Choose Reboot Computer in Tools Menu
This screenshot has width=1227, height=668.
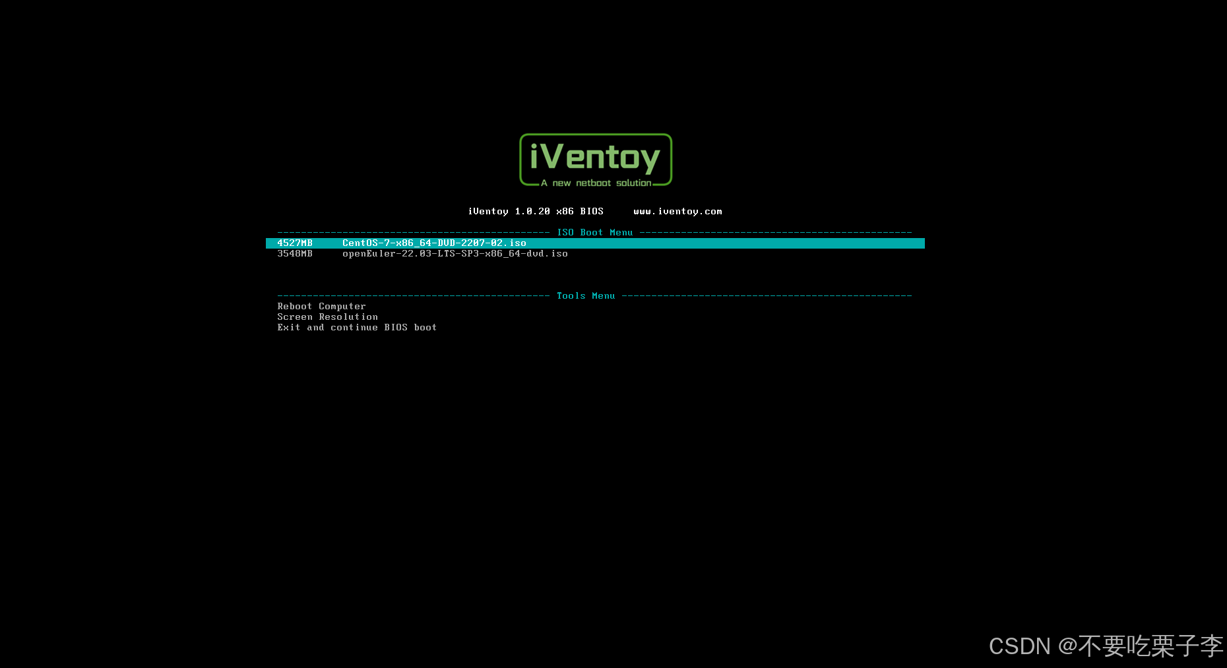(x=321, y=307)
